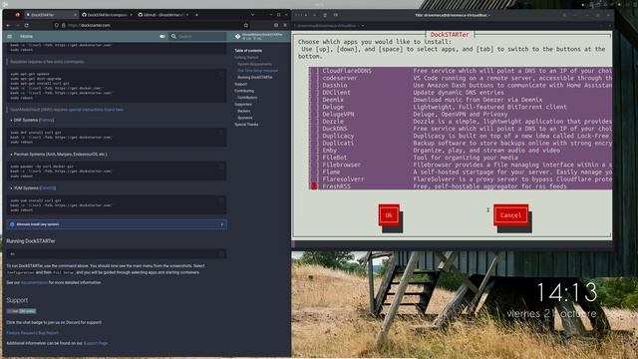The width and height of the screenshot is (638, 359).
Task: Open Contributing in the table of contents
Action: pos(244,91)
